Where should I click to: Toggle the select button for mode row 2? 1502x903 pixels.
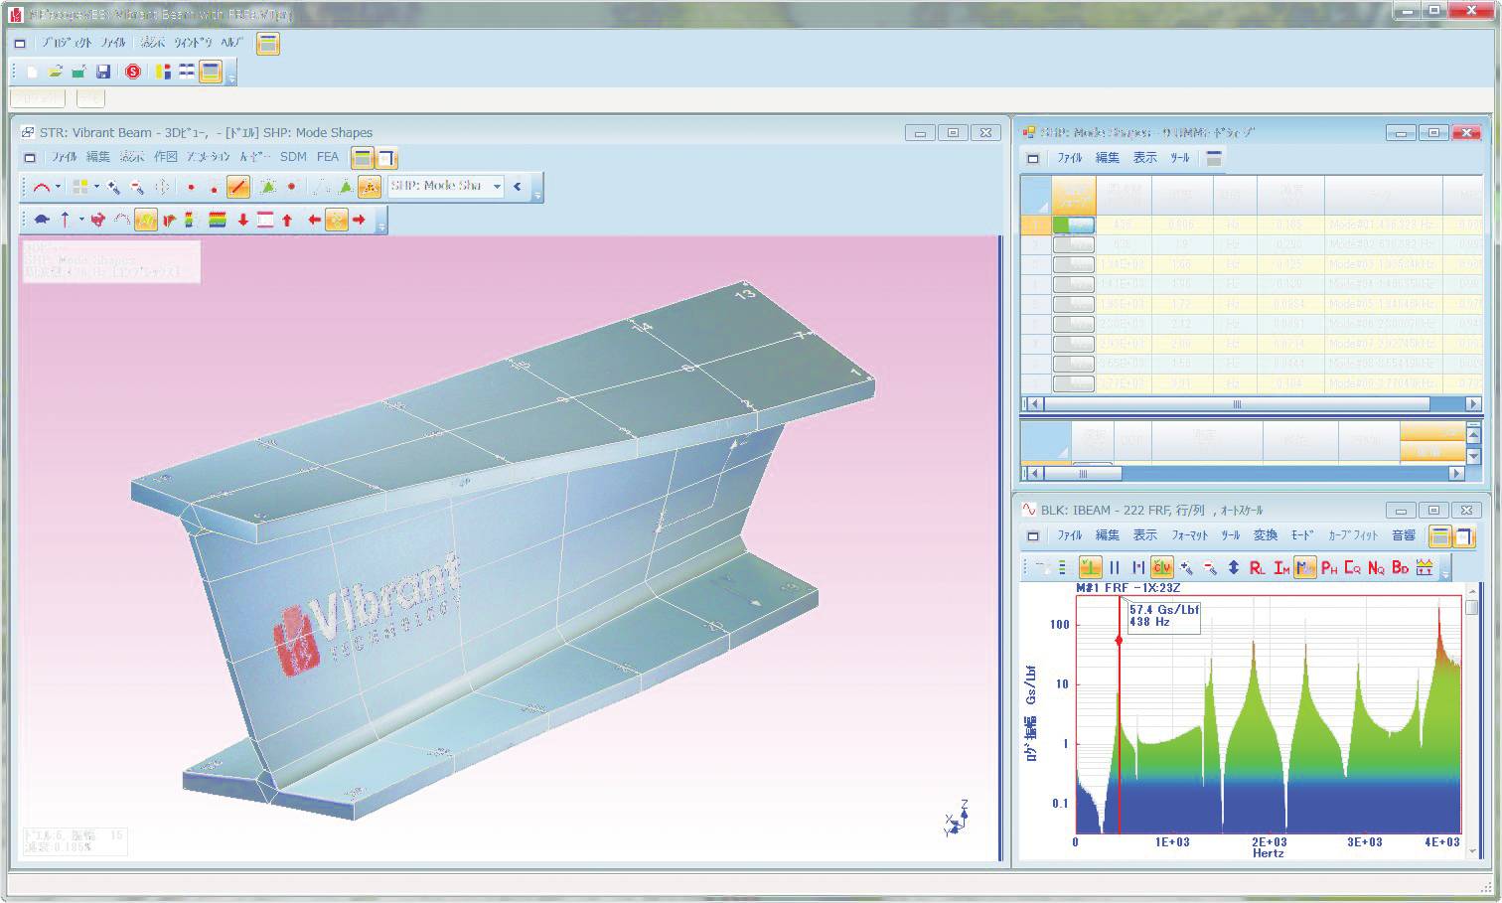pyautogui.click(x=1073, y=244)
